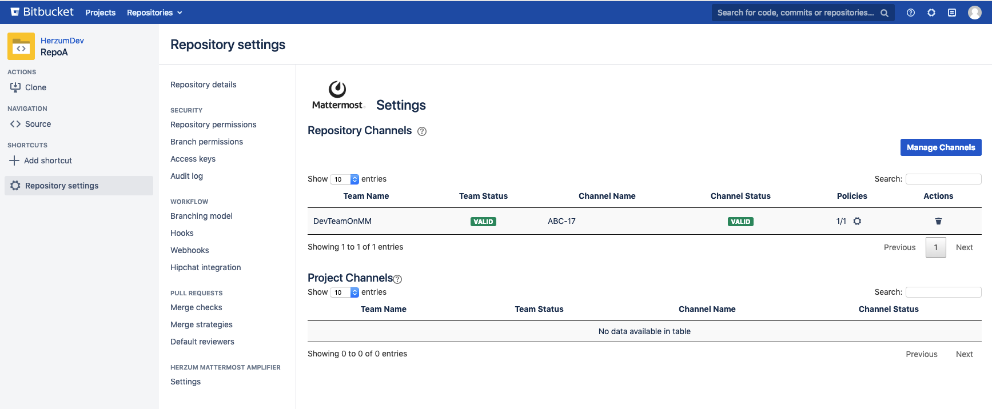Open the user avatar menu

click(975, 13)
